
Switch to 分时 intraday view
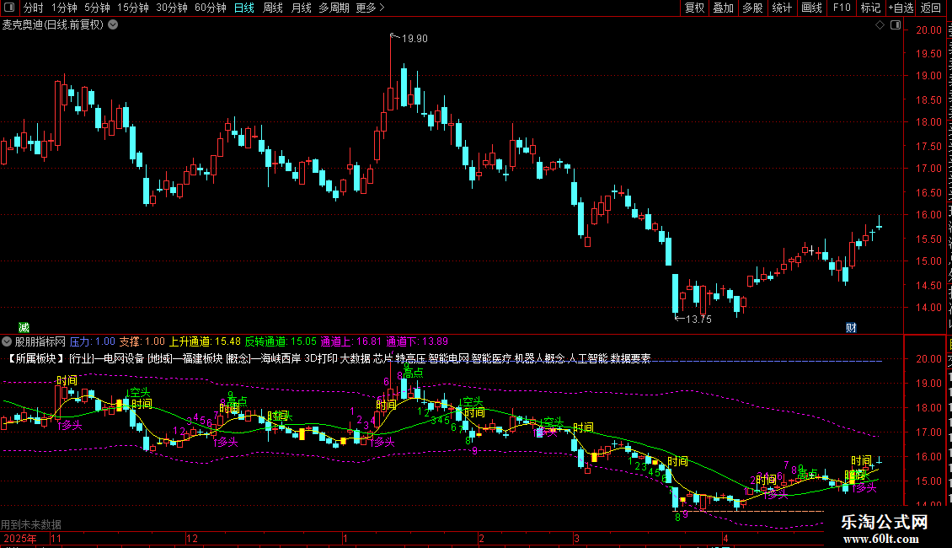(x=34, y=8)
